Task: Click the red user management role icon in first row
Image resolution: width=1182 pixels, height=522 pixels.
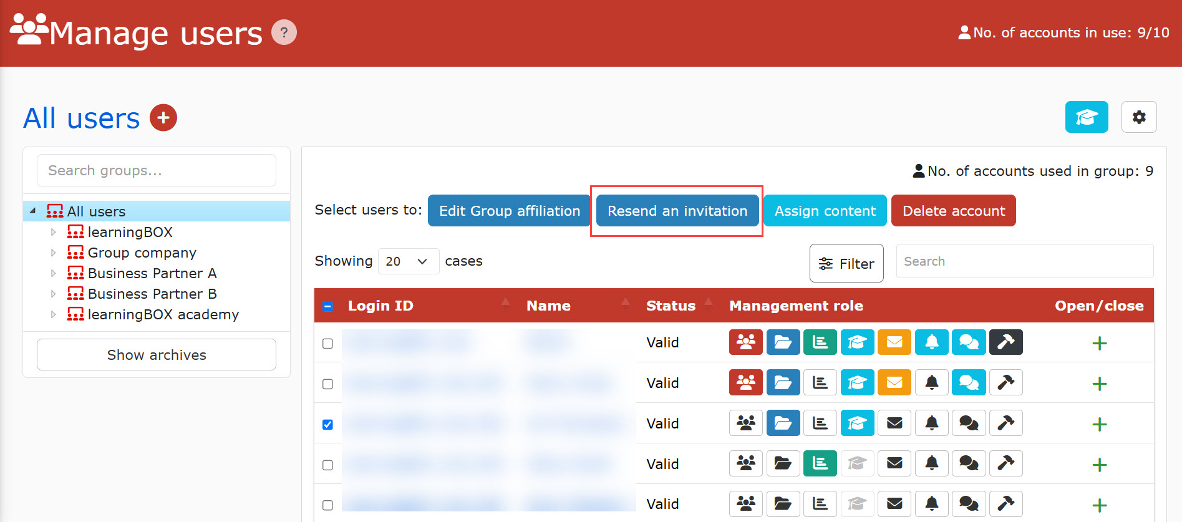Action: 745,342
